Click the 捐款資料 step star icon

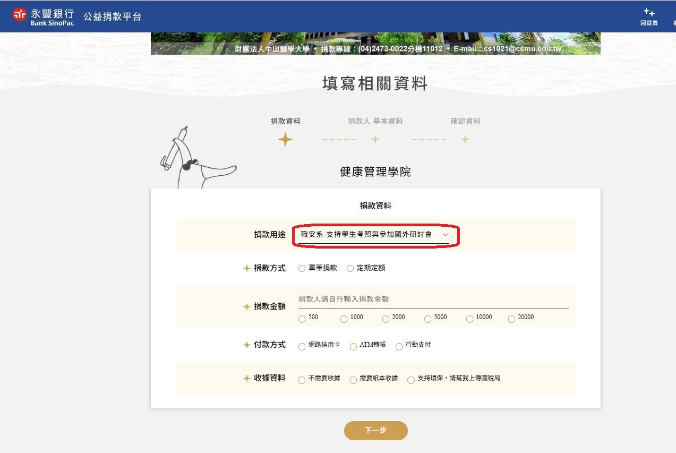click(286, 139)
